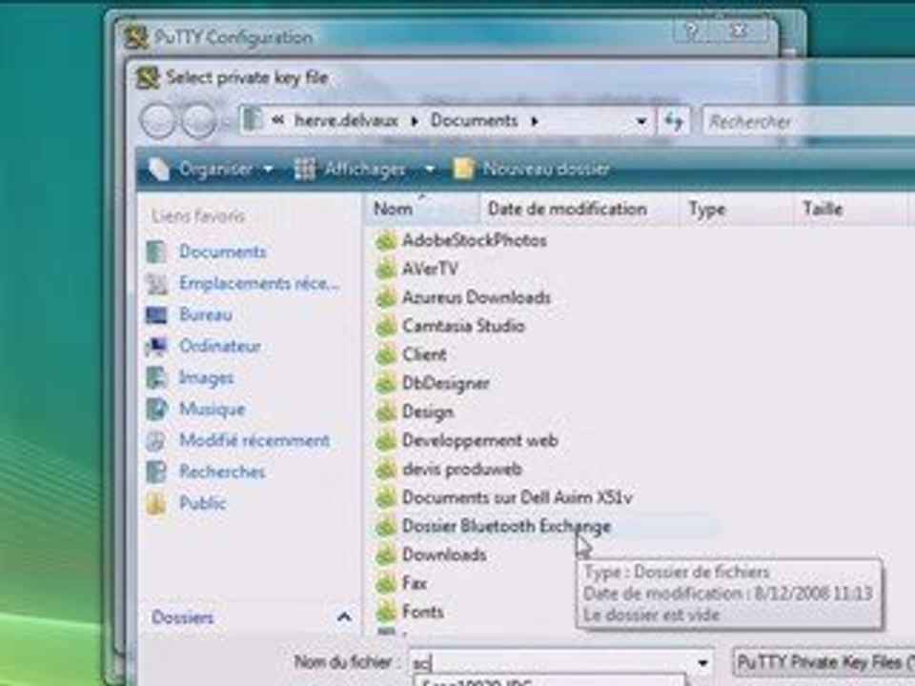
Task: Sort by the Nom column header
Action: click(x=422, y=209)
